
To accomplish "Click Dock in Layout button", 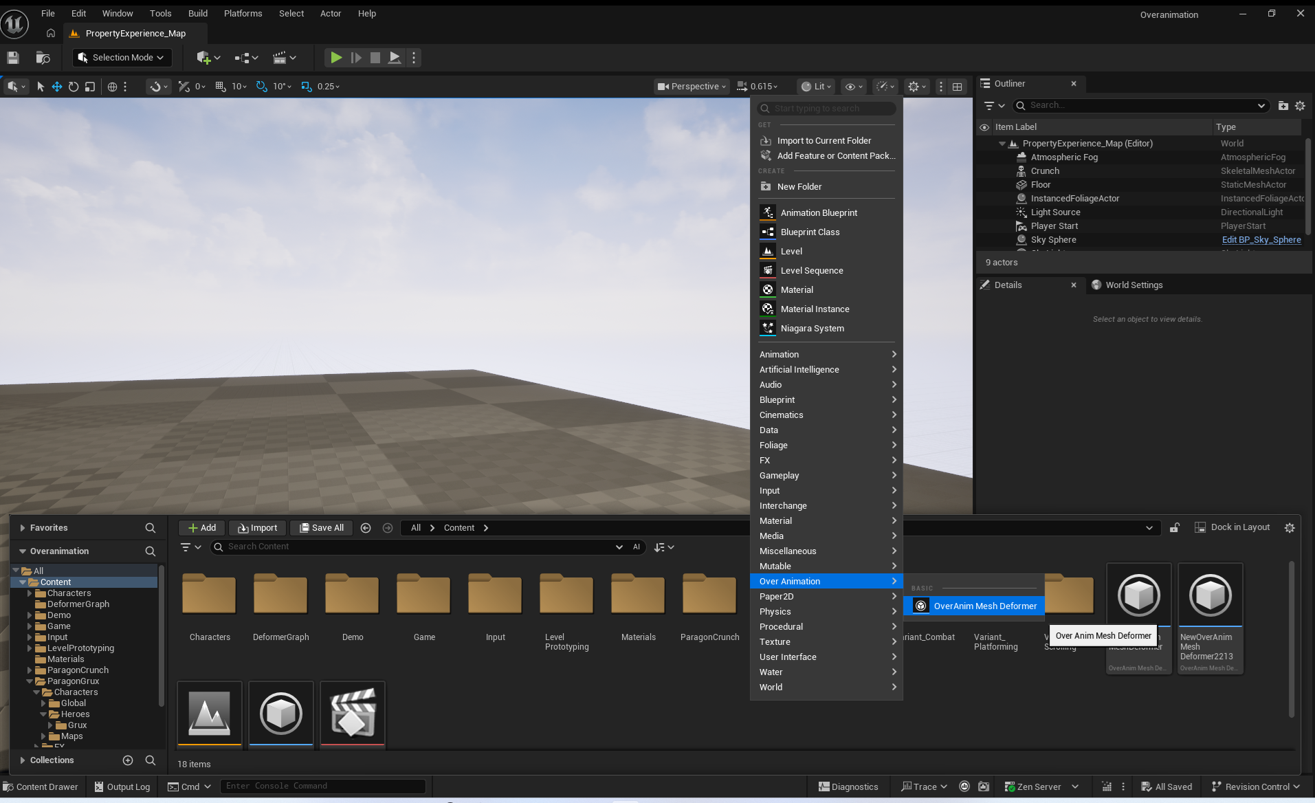I will pyautogui.click(x=1232, y=527).
